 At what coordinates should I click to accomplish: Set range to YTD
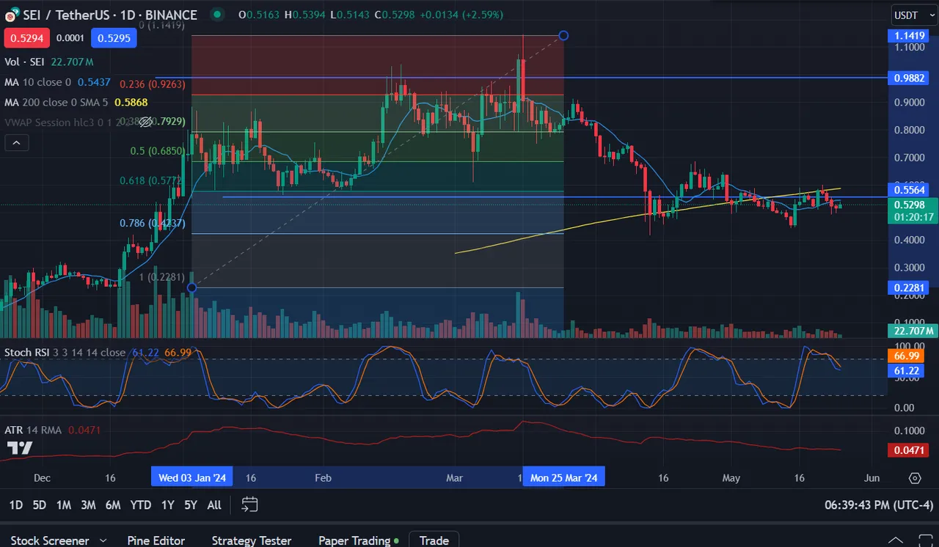[140, 504]
